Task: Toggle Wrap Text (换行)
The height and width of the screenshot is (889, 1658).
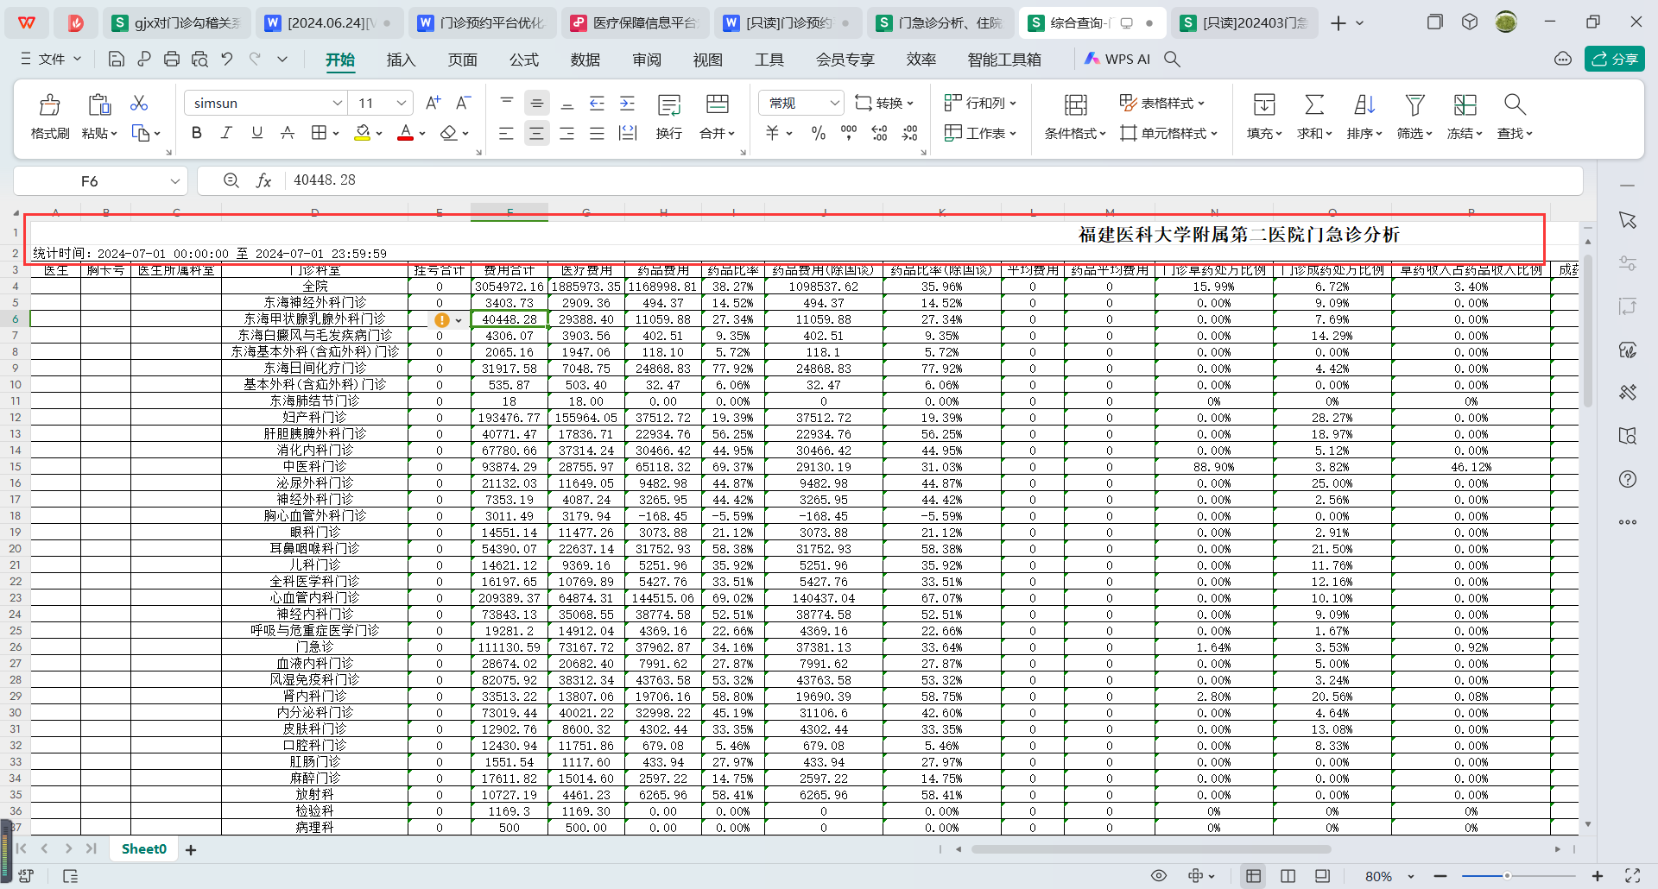Action: (669, 115)
